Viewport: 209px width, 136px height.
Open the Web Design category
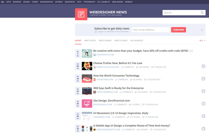(117, 2)
